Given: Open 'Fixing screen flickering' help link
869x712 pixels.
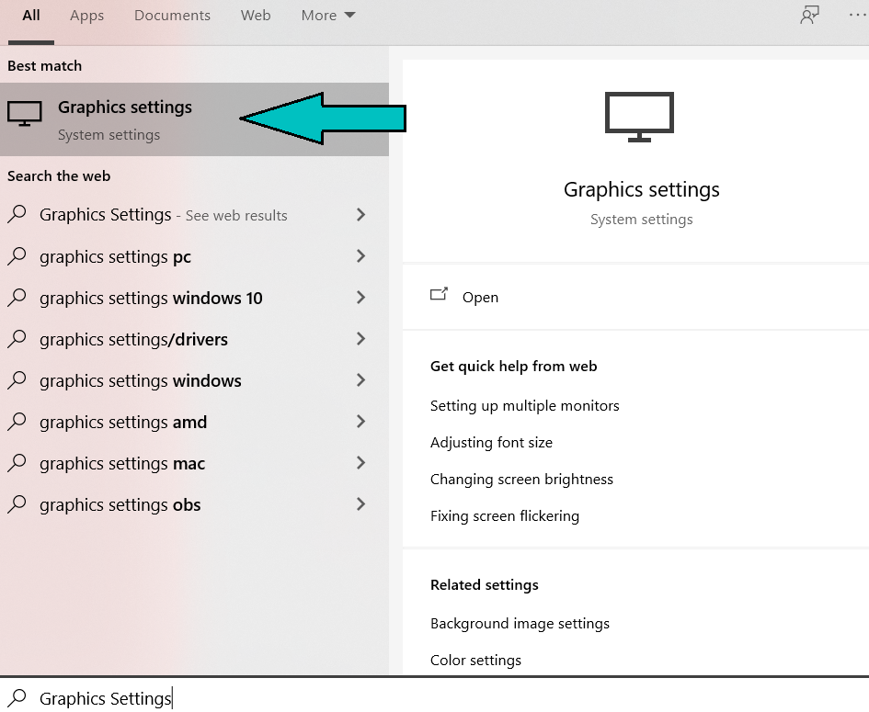Looking at the screenshot, I should (x=504, y=516).
